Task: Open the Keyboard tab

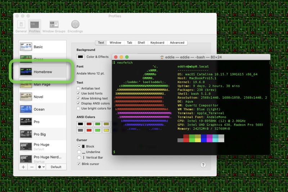Action: 157,42
